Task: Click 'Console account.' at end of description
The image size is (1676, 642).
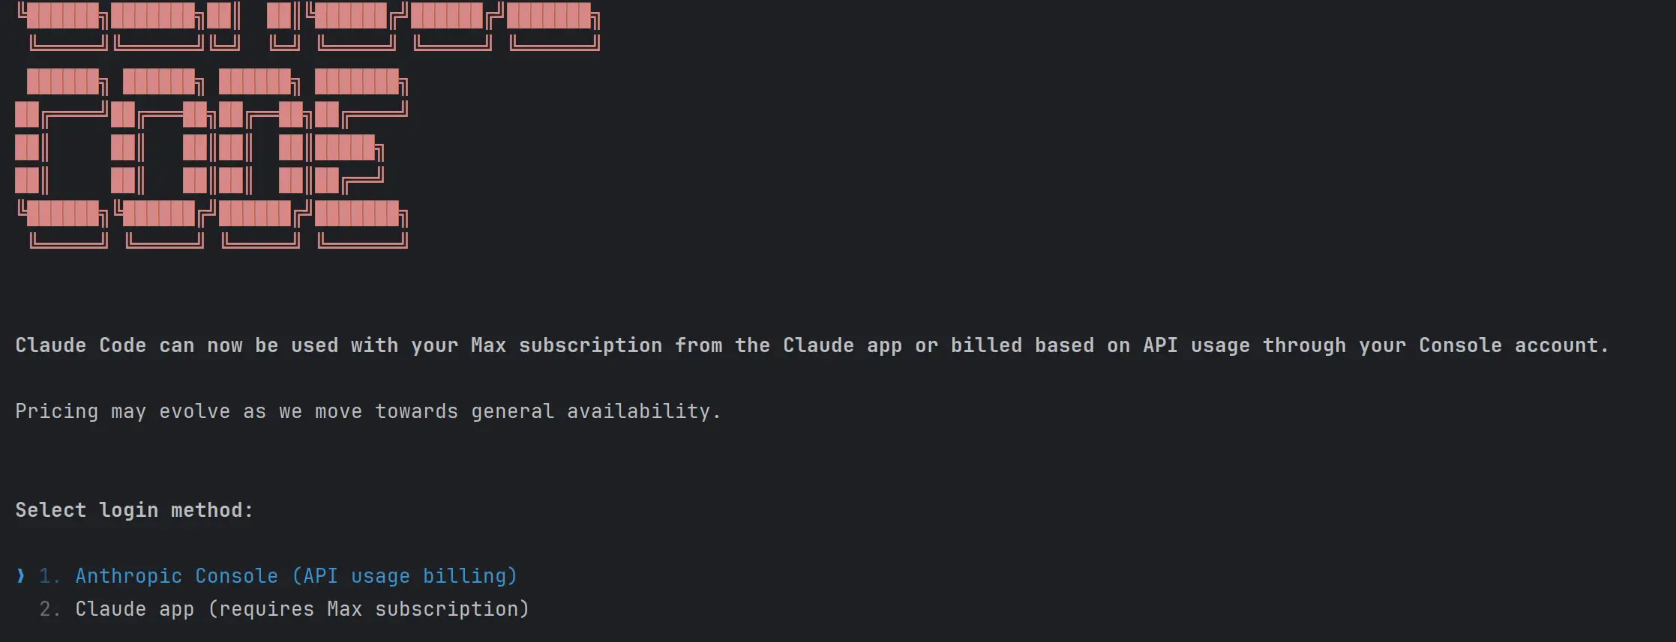Action: 1514,345
